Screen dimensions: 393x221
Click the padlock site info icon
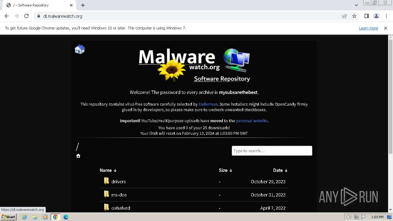pos(38,16)
